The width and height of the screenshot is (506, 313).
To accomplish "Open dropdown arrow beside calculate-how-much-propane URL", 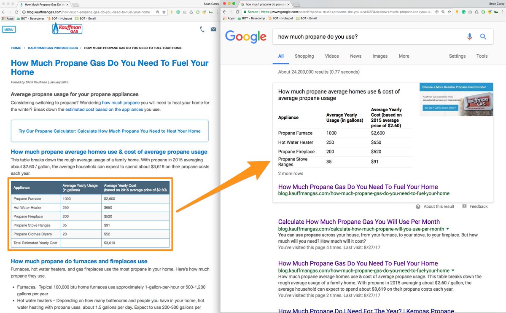I will [447, 229].
